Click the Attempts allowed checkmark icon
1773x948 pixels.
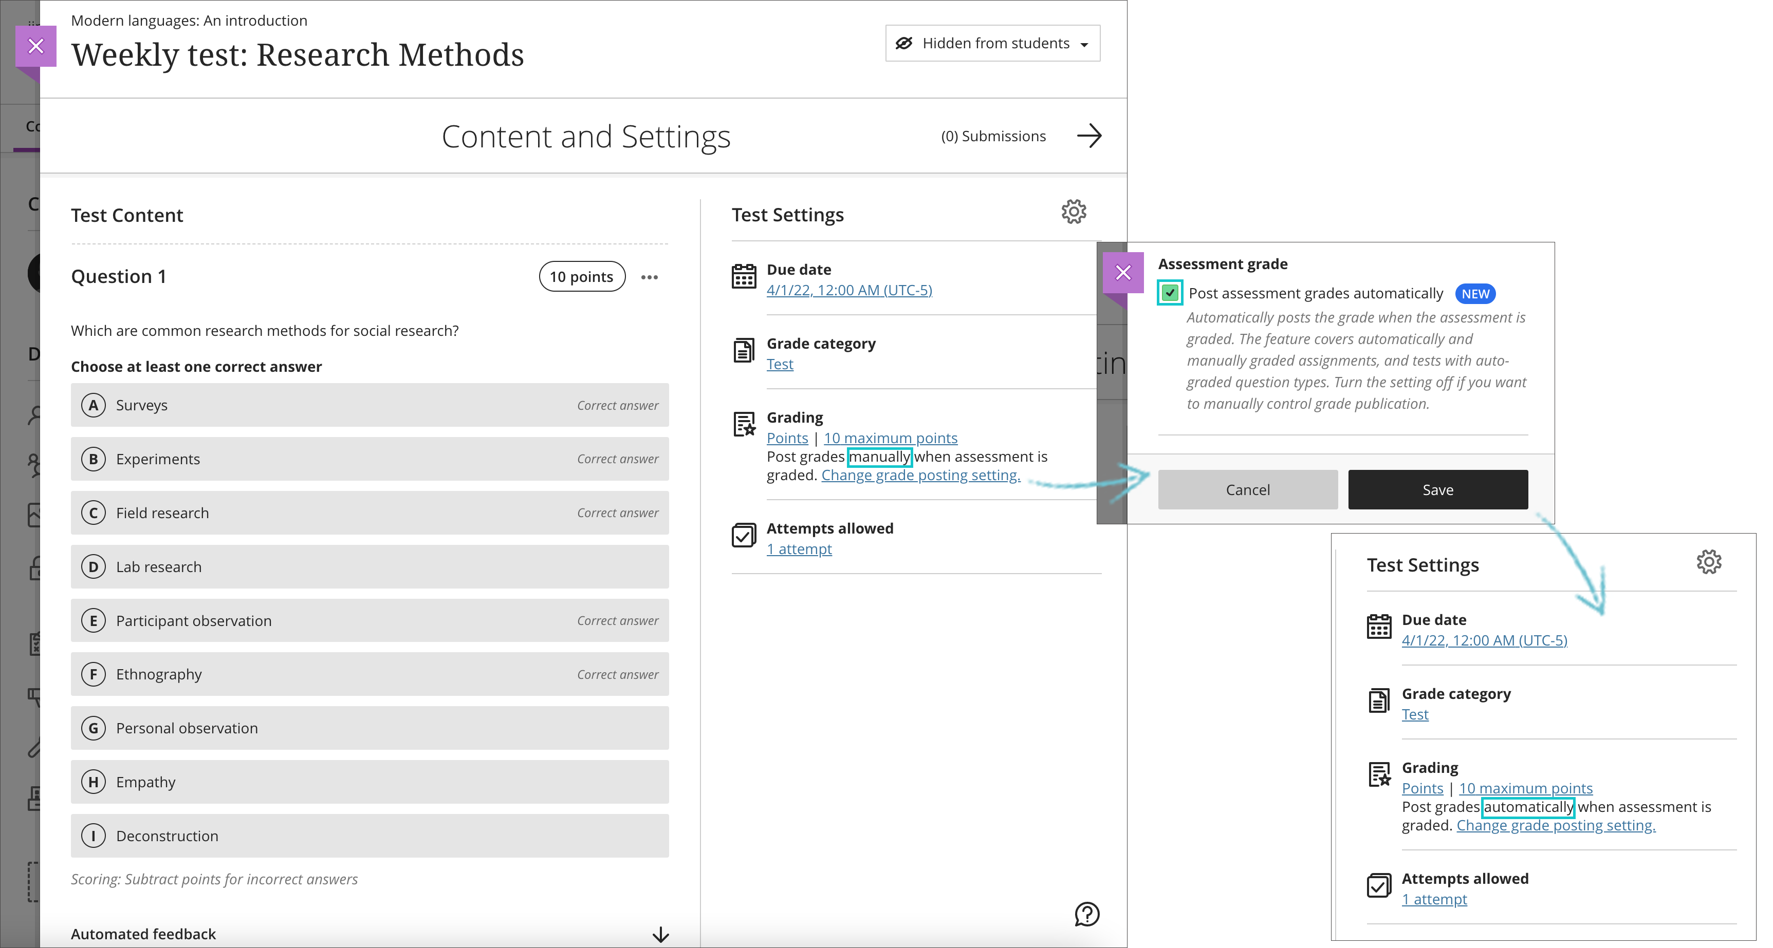(x=743, y=535)
